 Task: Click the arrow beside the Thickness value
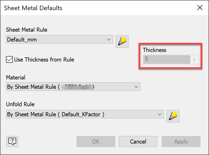click(194, 59)
